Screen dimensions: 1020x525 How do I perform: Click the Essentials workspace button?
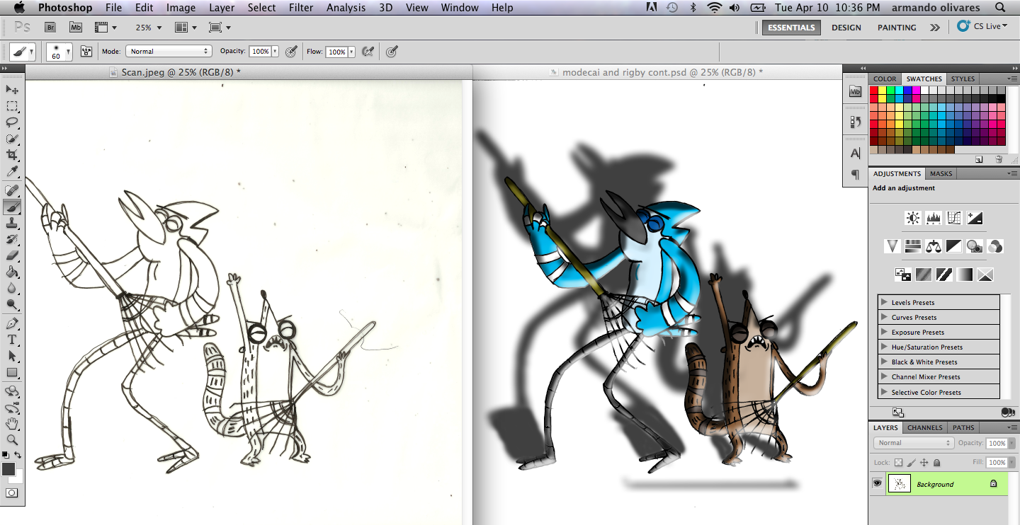click(791, 28)
